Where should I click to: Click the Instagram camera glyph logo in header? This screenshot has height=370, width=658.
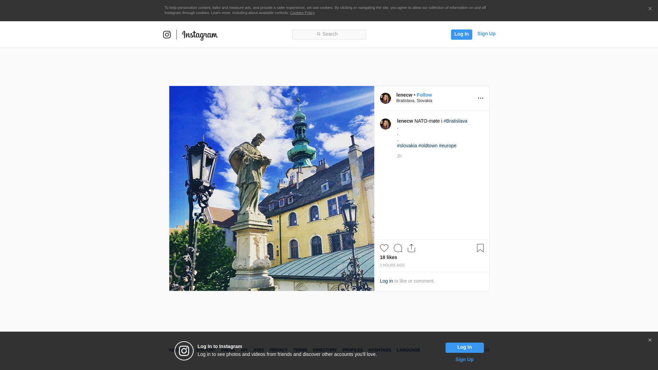click(x=167, y=35)
